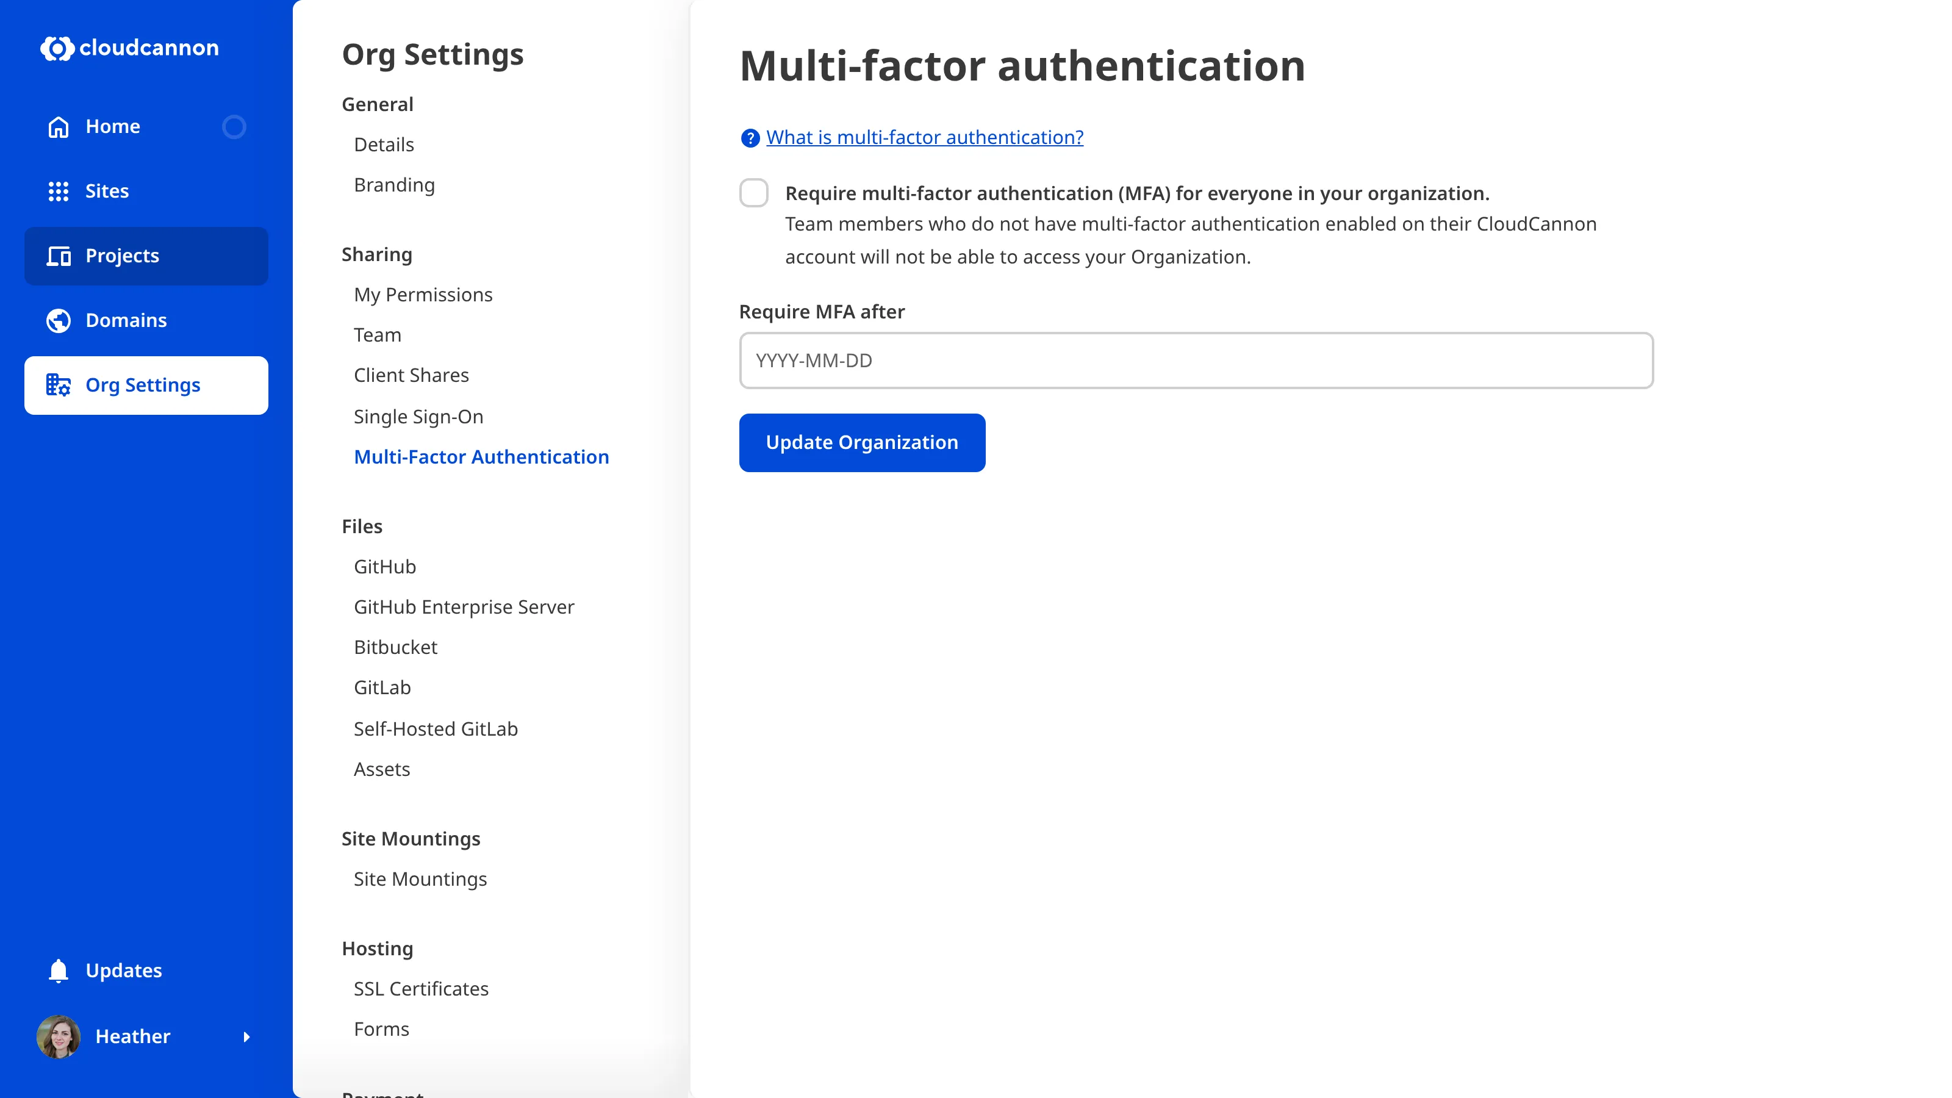Select the Branding settings entry
This screenshot has width=1952, height=1098.
pos(394,185)
